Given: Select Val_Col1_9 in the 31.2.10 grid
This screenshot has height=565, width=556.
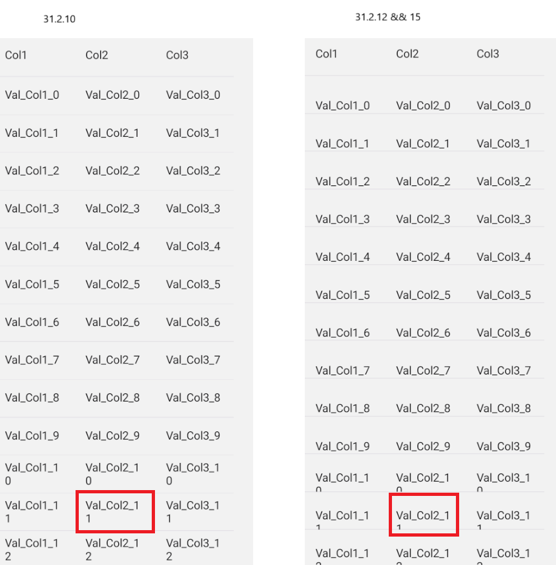Looking at the screenshot, I should [32, 436].
